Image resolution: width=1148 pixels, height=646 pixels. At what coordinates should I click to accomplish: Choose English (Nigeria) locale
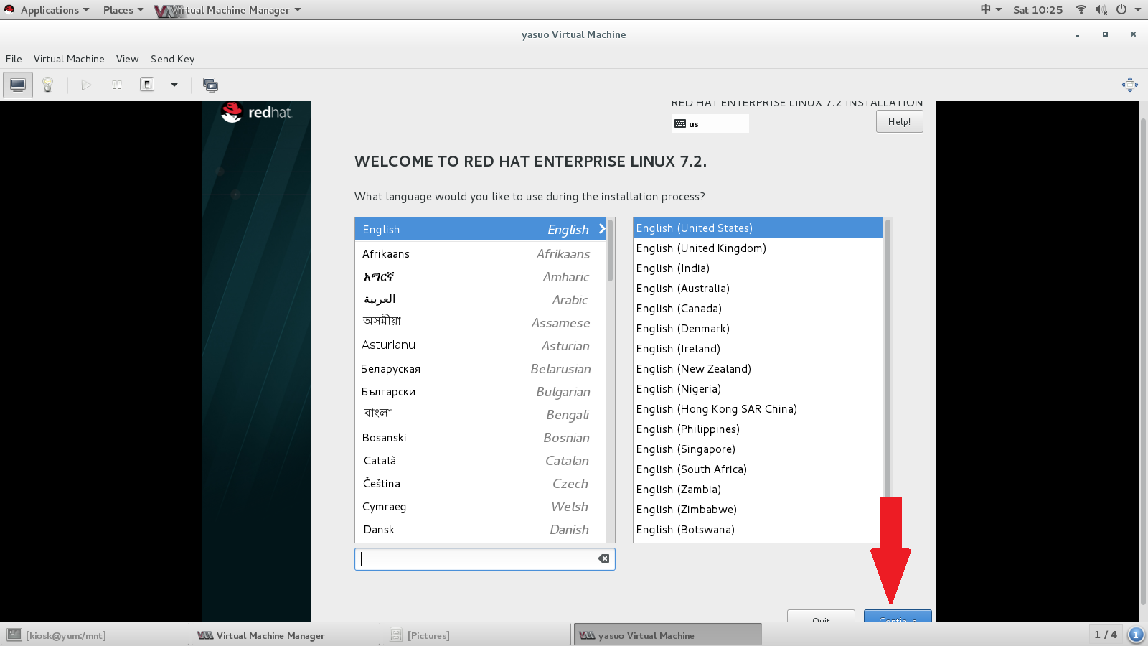758,389
